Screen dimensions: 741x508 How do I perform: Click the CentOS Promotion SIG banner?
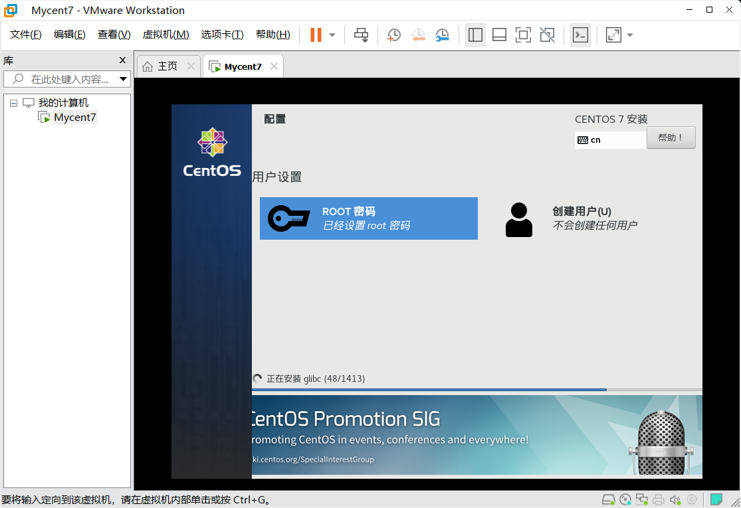point(476,435)
